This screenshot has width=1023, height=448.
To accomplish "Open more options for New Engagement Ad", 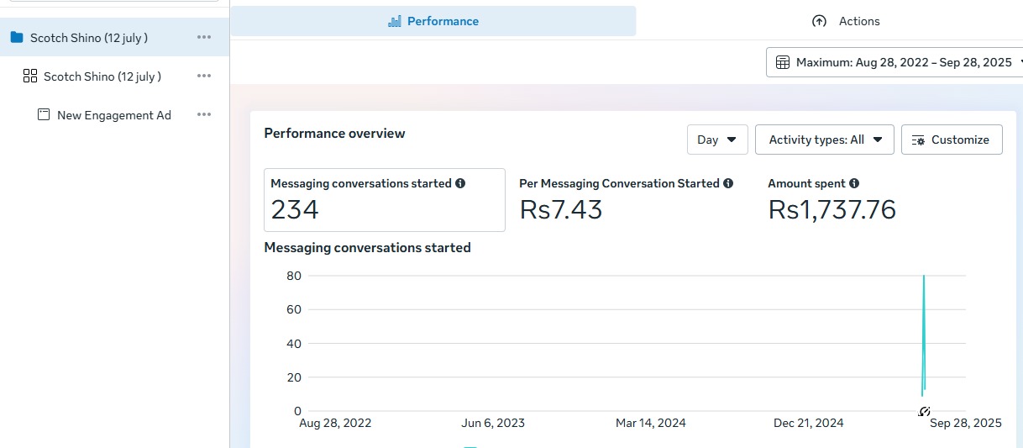I will [204, 115].
